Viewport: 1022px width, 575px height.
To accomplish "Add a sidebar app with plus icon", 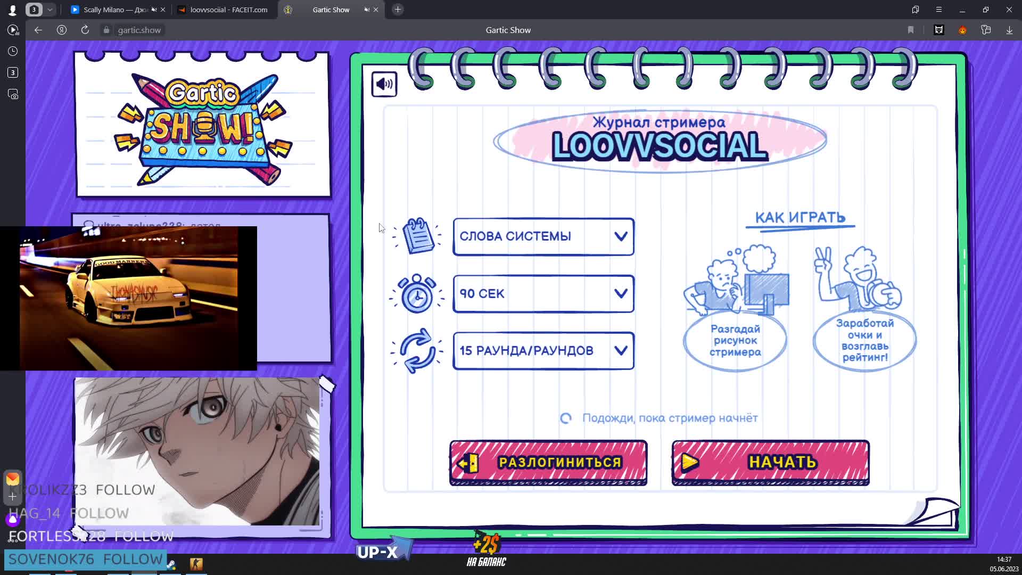I will point(12,496).
